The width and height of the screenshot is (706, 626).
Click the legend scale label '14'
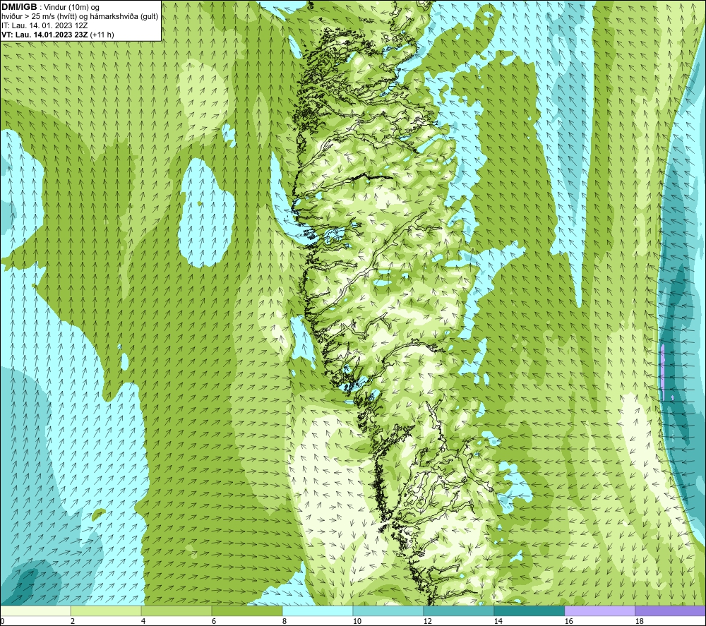point(498,622)
